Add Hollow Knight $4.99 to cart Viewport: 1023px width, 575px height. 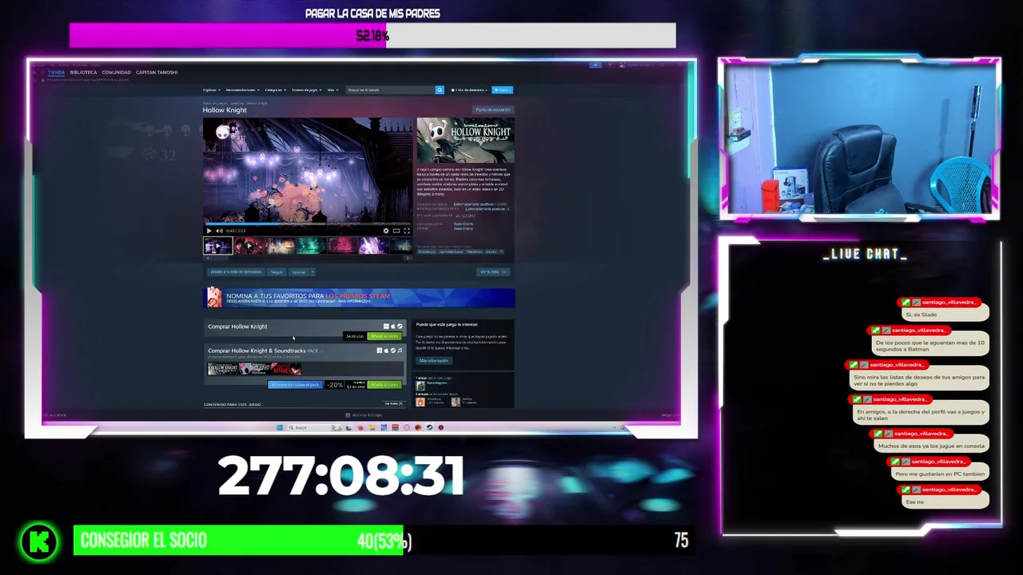[384, 336]
